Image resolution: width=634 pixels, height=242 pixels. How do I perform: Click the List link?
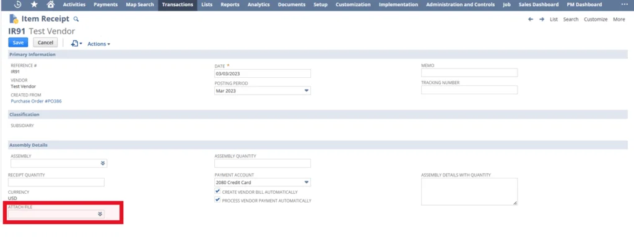(x=554, y=19)
